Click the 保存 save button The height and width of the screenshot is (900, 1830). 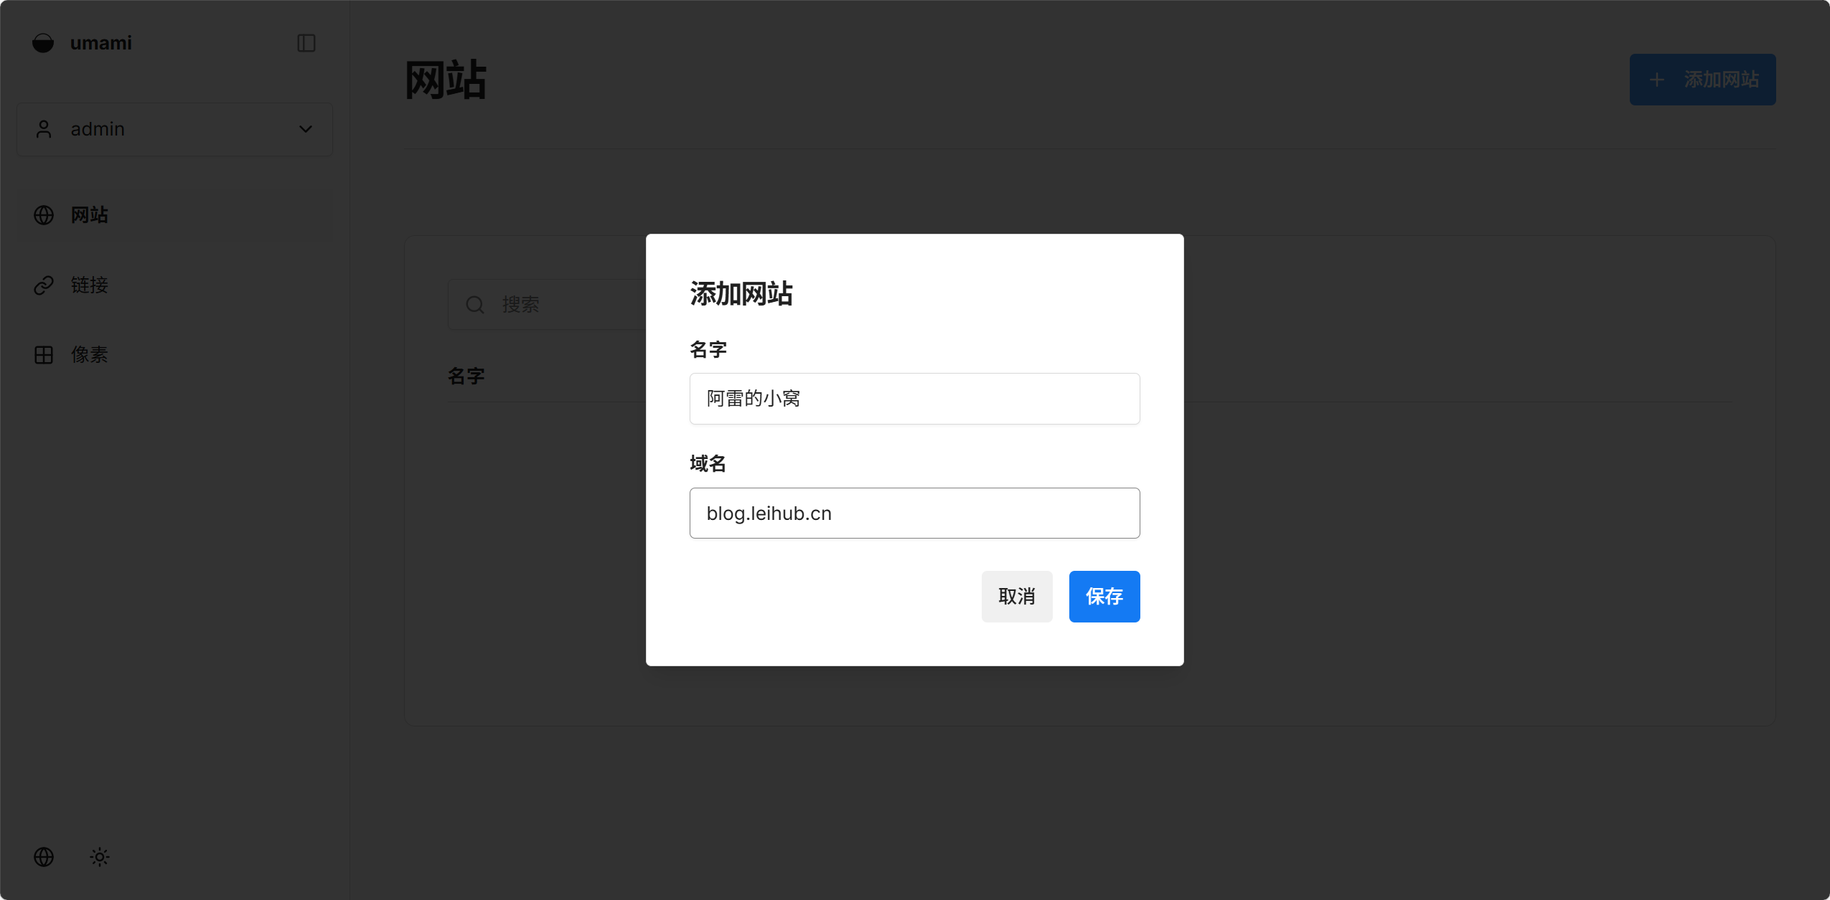tap(1104, 597)
